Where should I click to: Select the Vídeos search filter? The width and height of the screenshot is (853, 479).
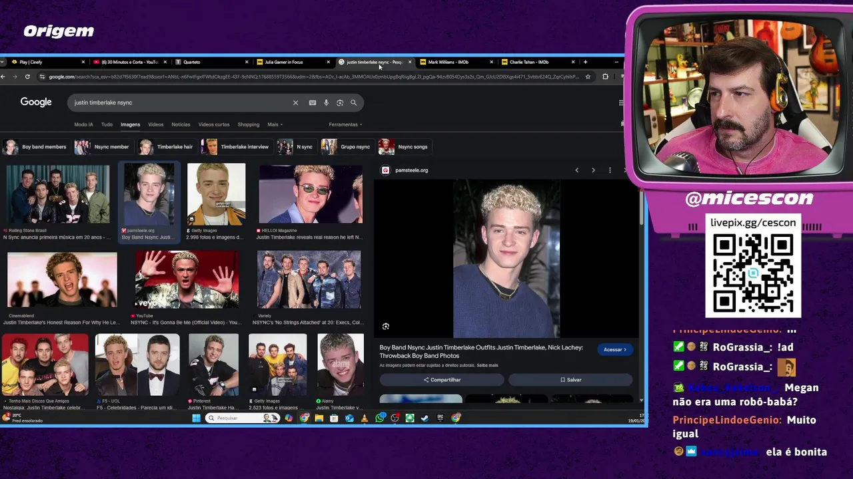tap(155, 124)
